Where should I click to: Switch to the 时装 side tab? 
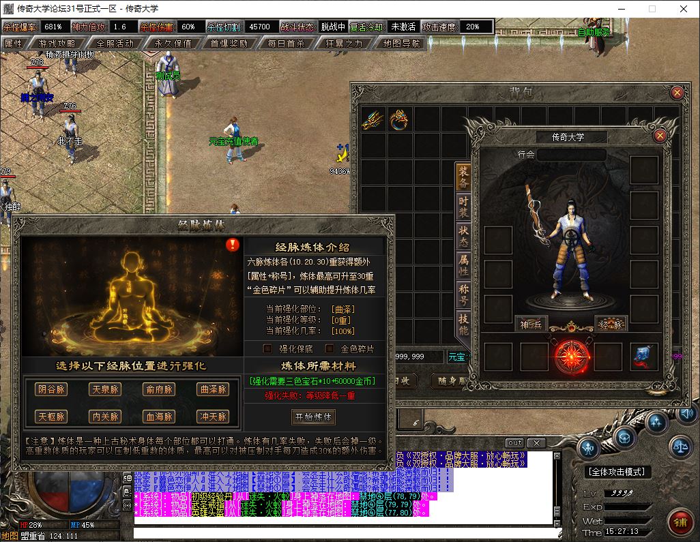click(463, 207)
